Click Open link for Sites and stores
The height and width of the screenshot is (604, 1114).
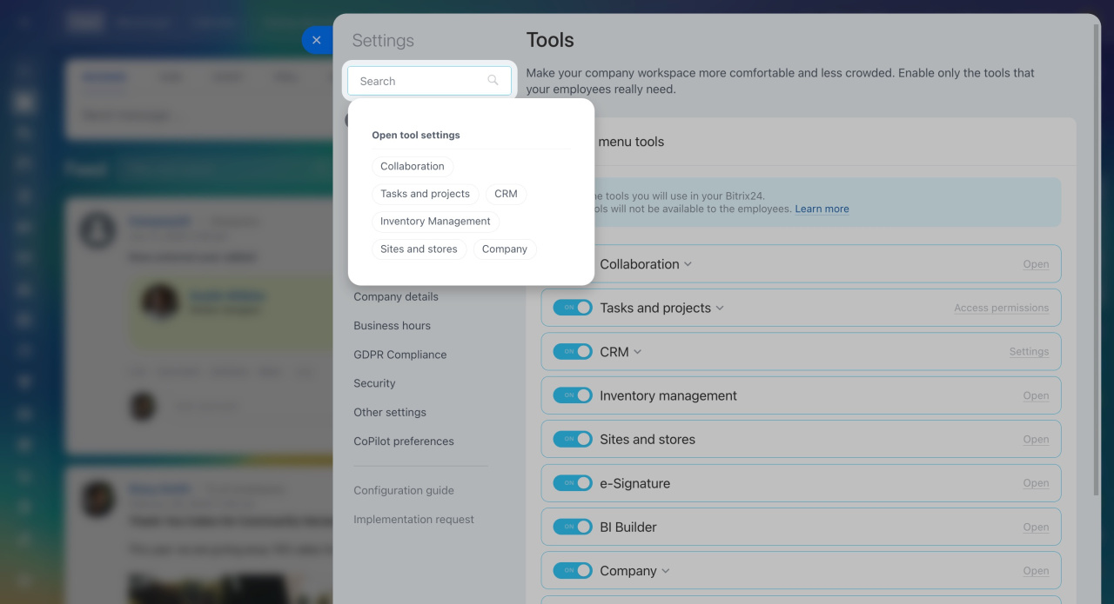click(x=1036, y=440)
